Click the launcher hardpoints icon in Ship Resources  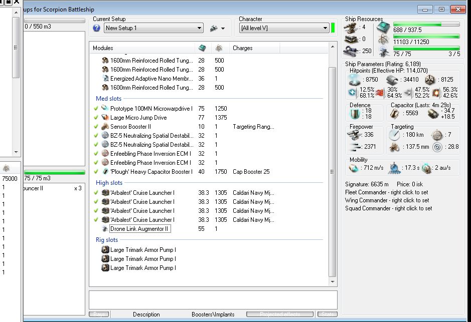(351, 39)
